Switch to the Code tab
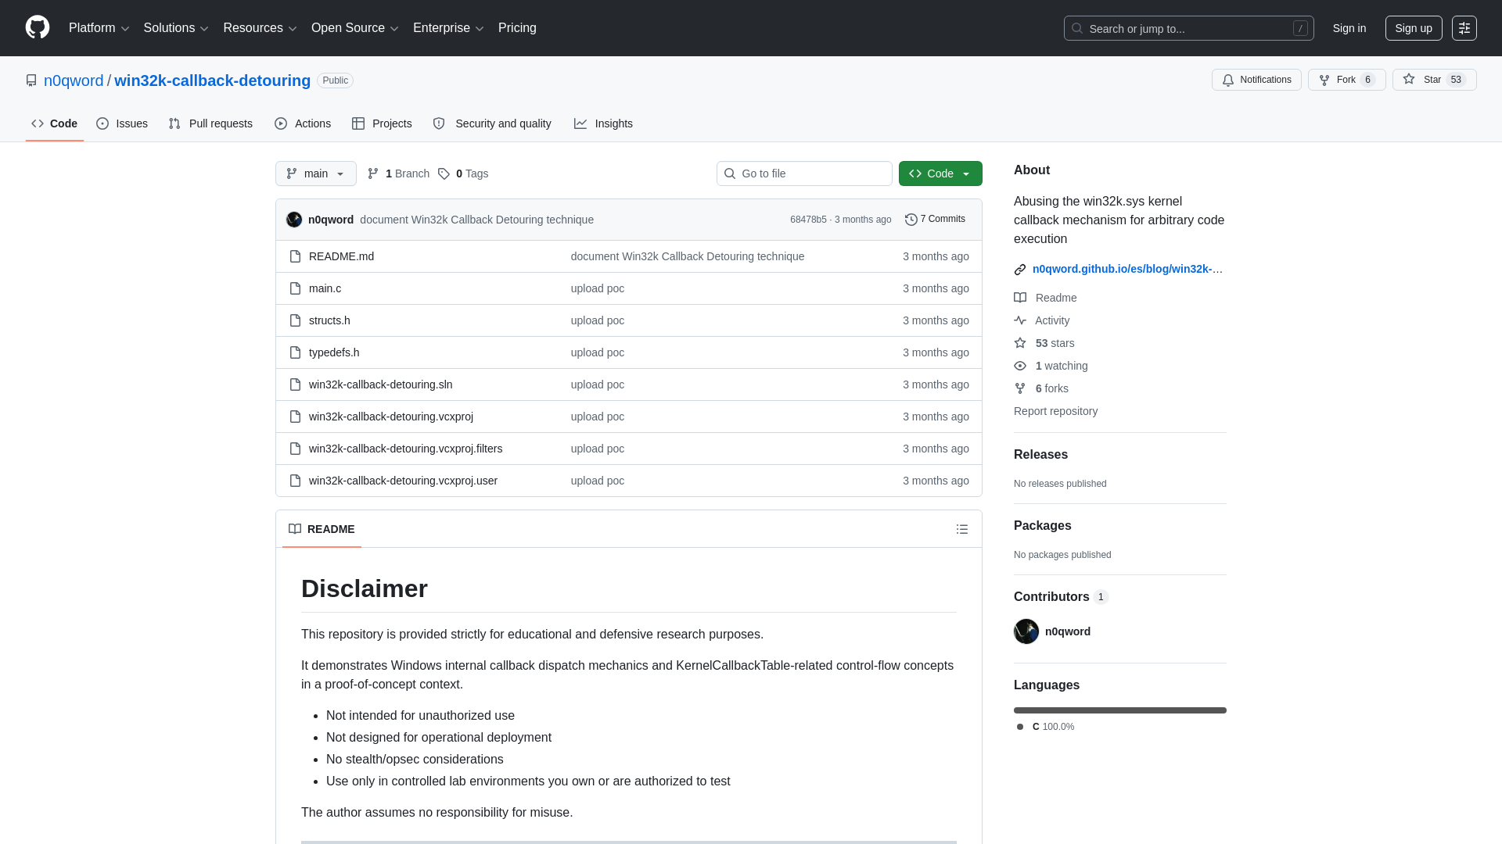Screen dimensions: 1502x844 click(55, 123)
